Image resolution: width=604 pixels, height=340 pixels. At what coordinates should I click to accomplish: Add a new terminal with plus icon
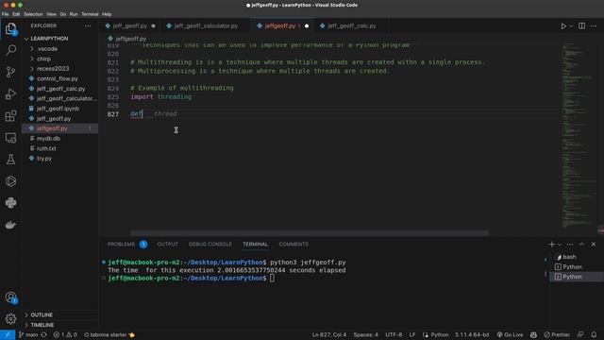[x=551, y=245]
